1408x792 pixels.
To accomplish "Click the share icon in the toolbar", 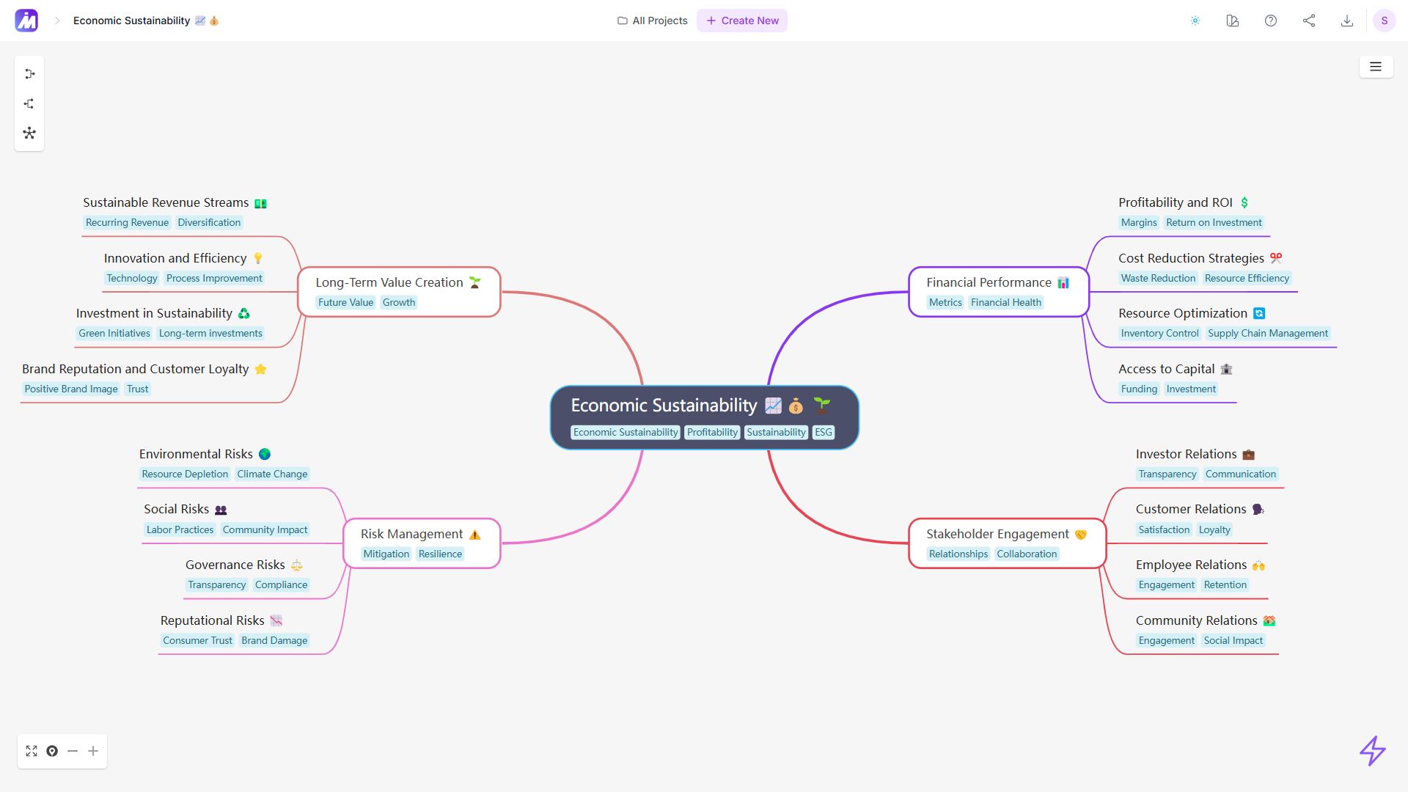I will [x=1309, y=21].
